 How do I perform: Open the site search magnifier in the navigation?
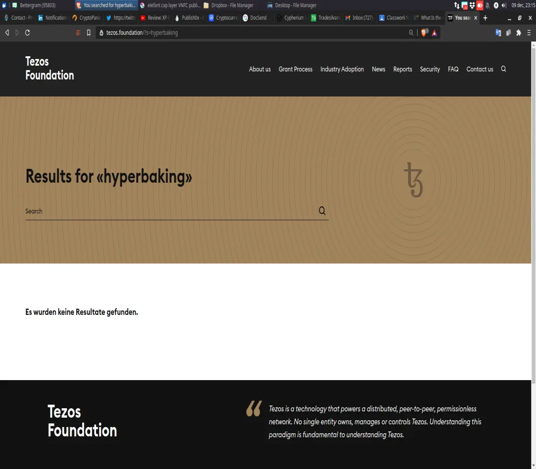[503, 69]
